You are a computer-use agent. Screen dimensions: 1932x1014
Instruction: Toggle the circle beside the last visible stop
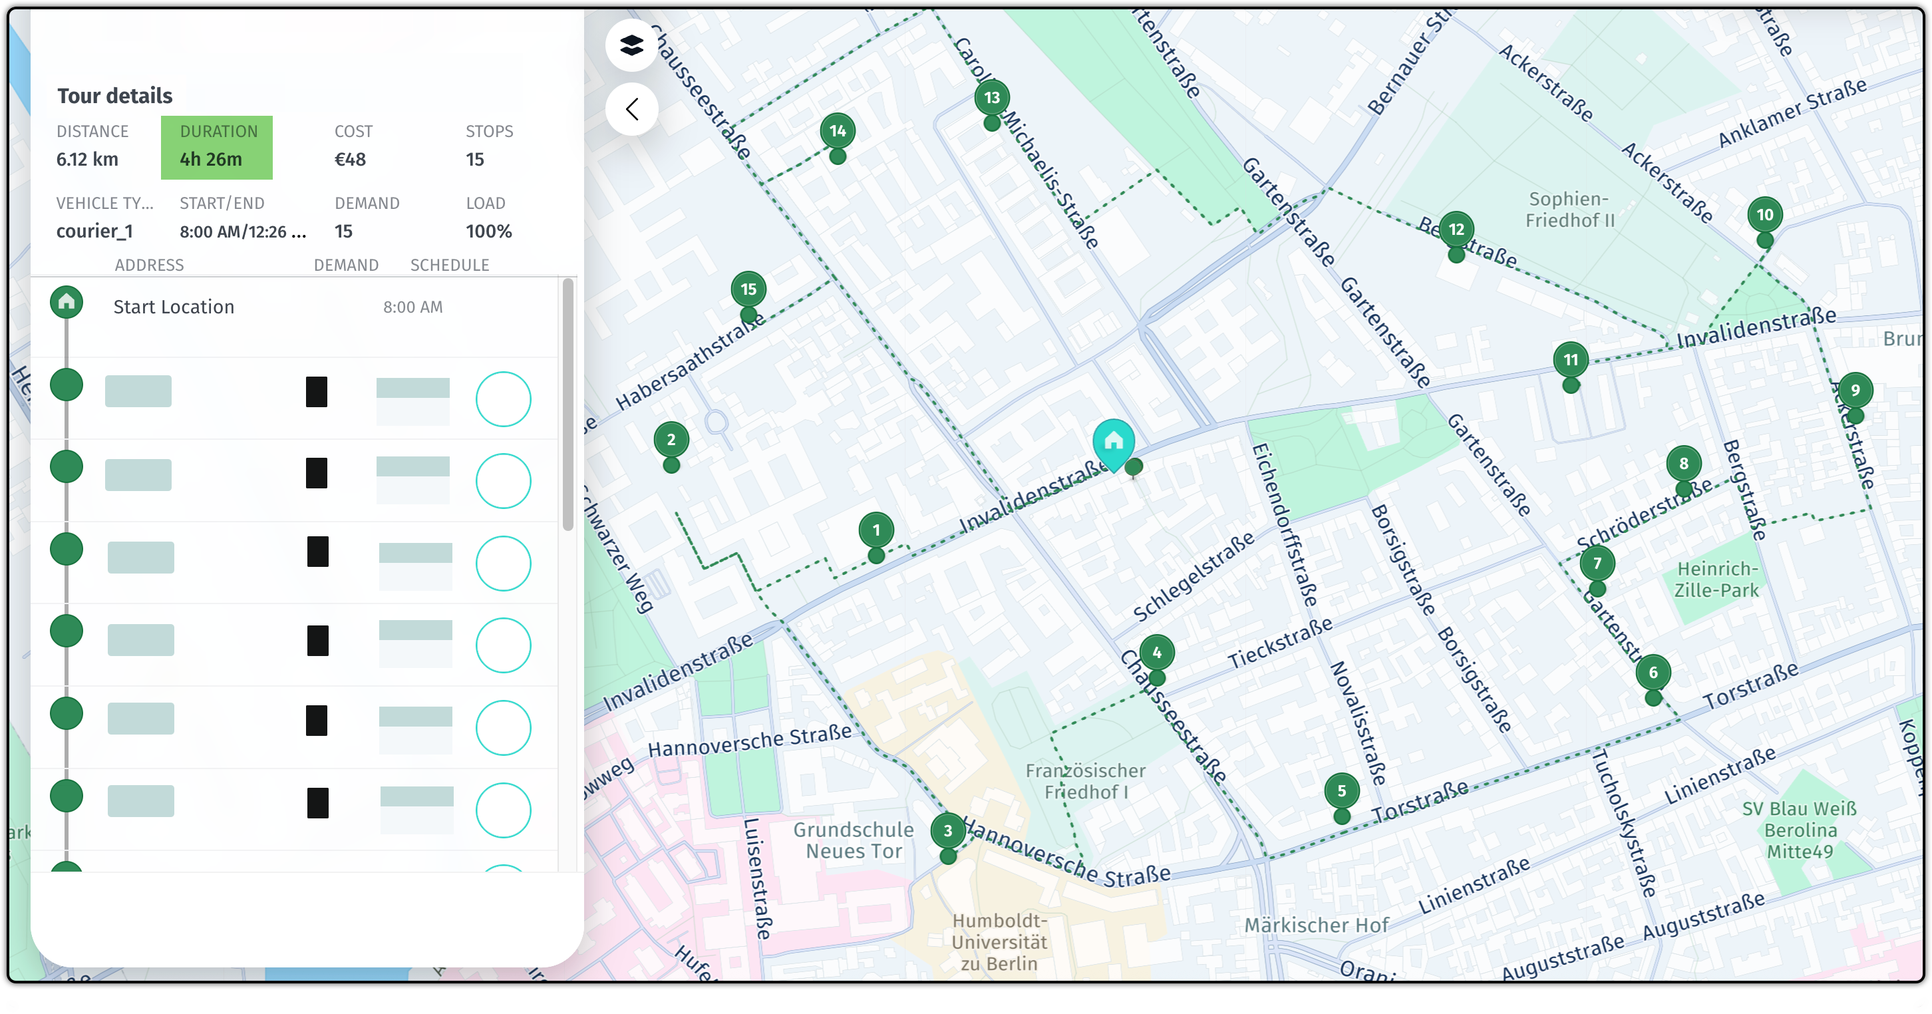(504, 810)
